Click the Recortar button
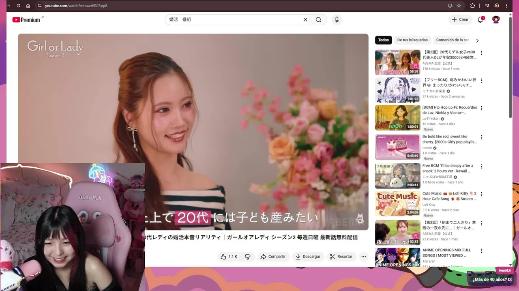519x291 pixels. coord(341,257)
